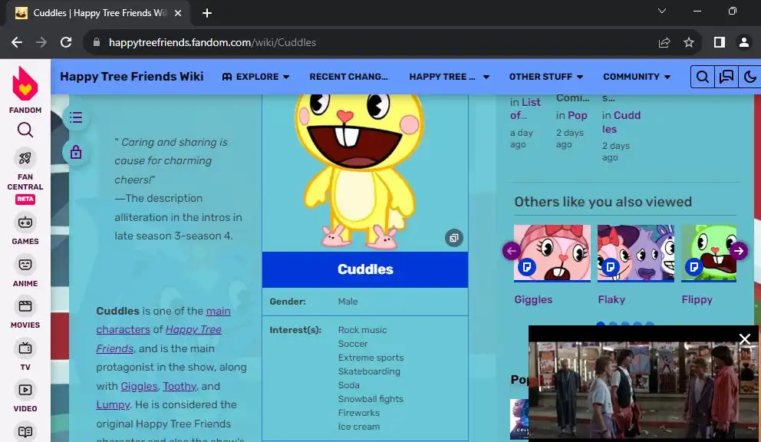
Task: Open the table of contents list icon
Action: (76, 117)
